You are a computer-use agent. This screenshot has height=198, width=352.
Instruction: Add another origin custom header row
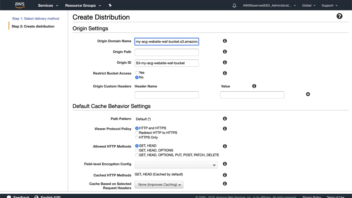point(308,94)
